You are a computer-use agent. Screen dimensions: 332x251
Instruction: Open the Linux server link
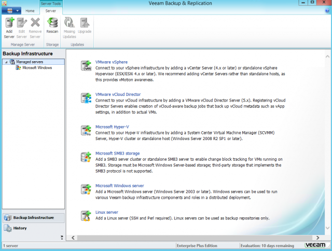tap(107, 212)
